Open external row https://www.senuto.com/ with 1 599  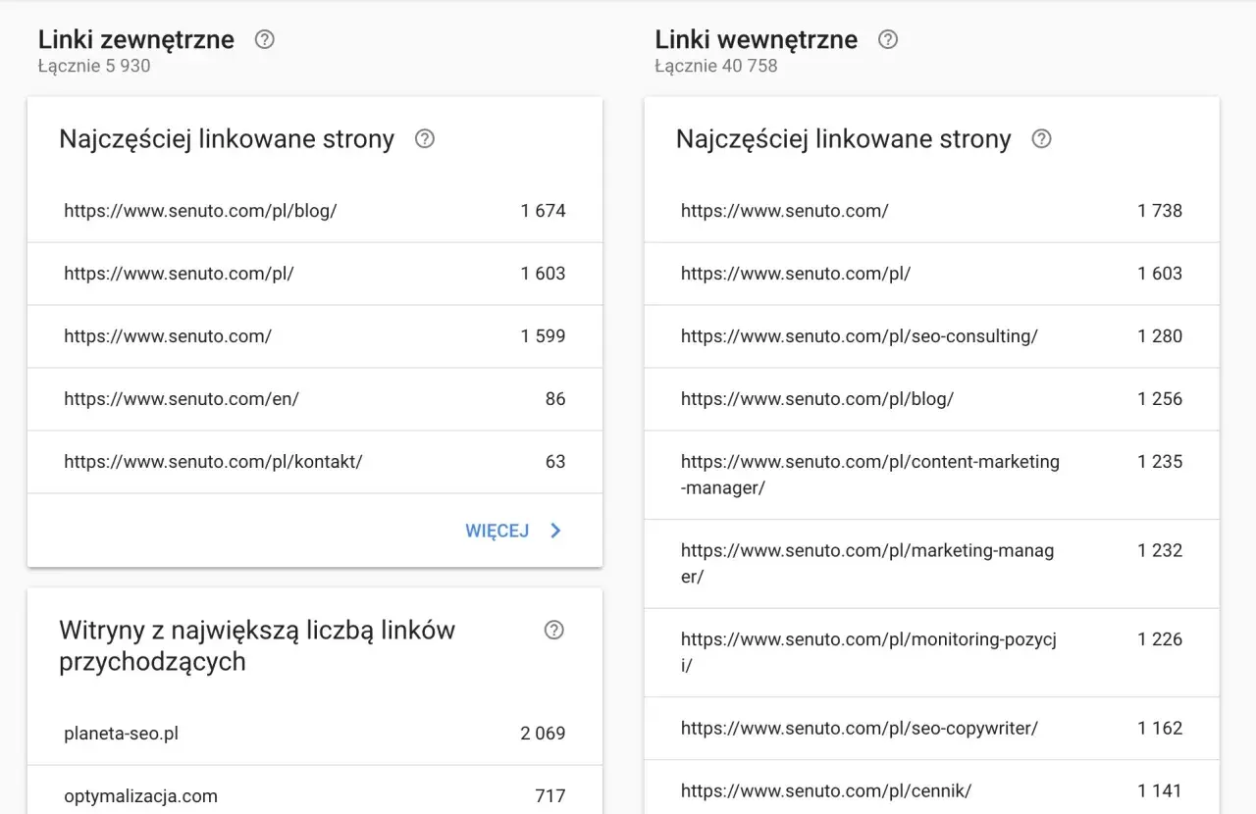coord(315,336)
